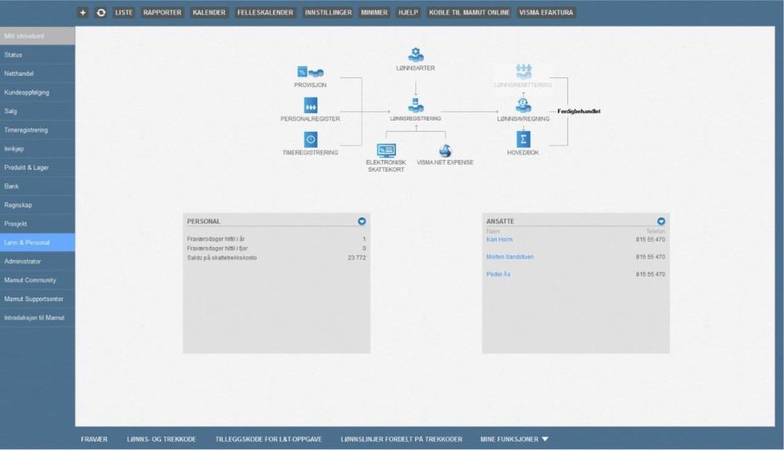
Task: Open Rapporter from the top toolbar
Action: (162, 13)
